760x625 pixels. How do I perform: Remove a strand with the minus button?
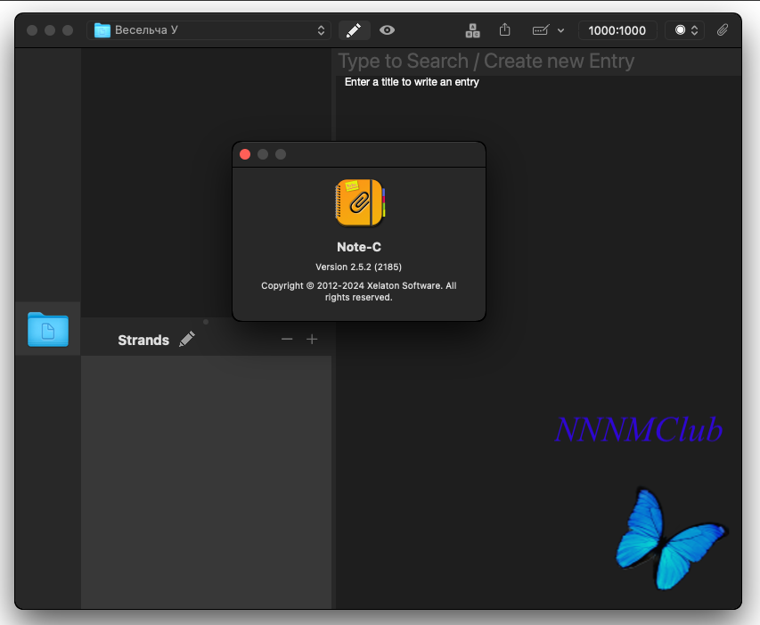(x=287, y=339)
